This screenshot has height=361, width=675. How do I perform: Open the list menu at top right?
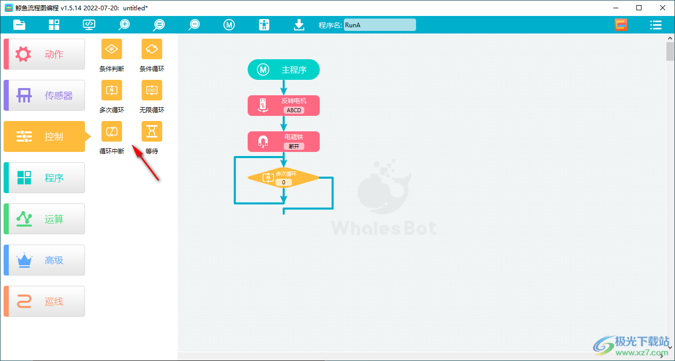point(655,25)
